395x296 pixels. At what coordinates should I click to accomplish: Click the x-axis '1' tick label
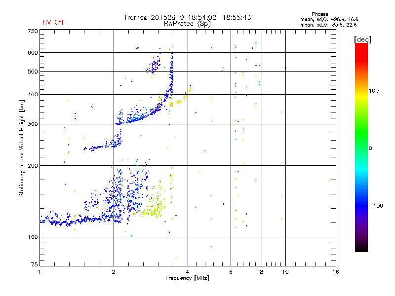click(39, 272)
